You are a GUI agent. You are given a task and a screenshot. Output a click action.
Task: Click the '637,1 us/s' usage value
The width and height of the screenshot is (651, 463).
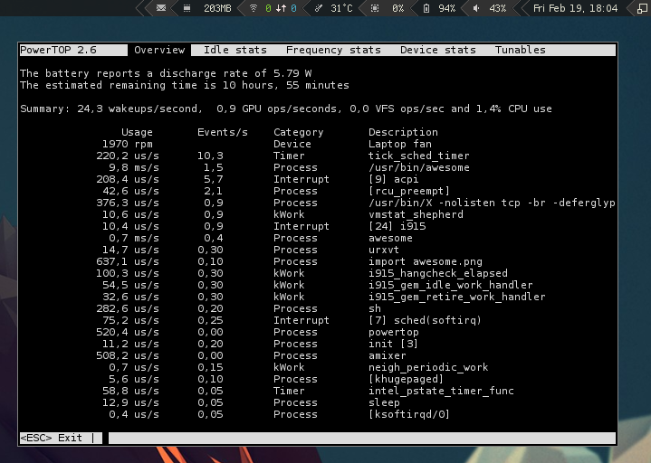tap(128, 261)
